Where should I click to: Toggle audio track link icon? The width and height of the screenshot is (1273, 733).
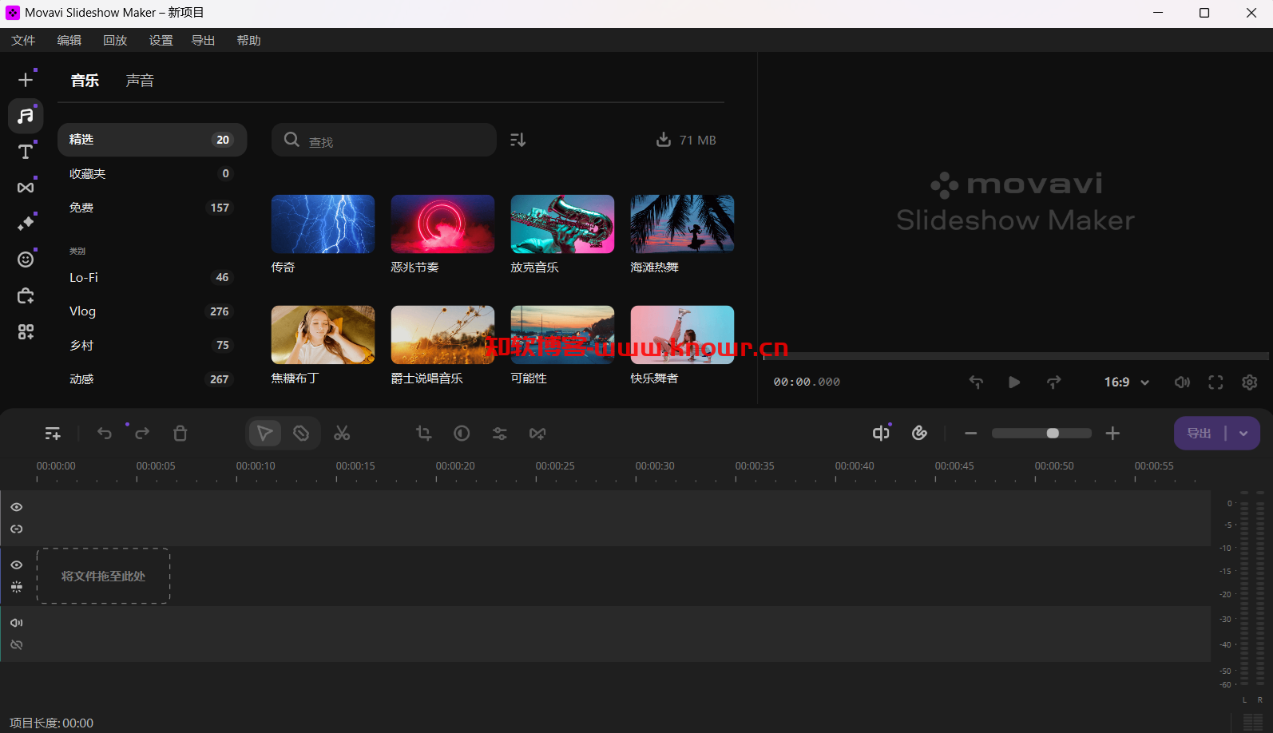pyautogui.click(x=17, y=644)
